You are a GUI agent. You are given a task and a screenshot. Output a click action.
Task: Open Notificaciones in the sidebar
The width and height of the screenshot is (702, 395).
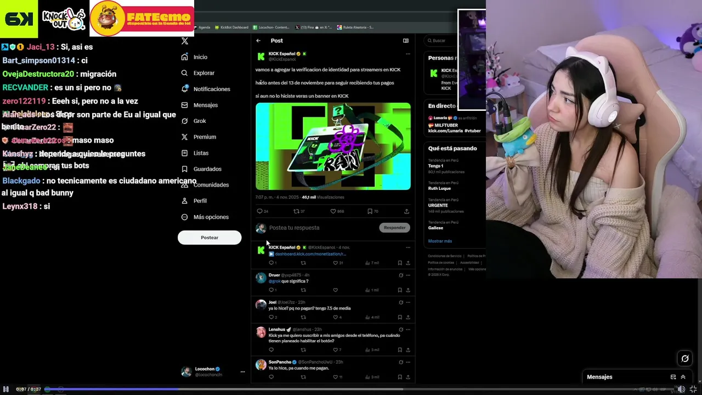(206, 89)
